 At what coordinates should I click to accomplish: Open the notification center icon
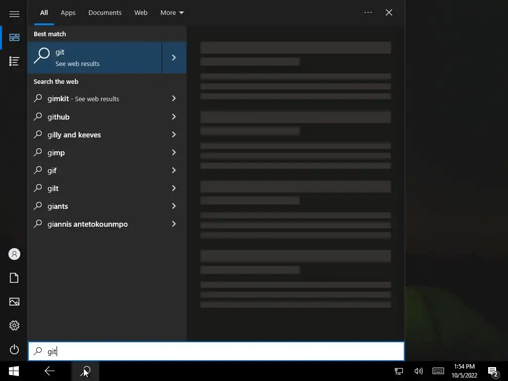pos(493,372)
